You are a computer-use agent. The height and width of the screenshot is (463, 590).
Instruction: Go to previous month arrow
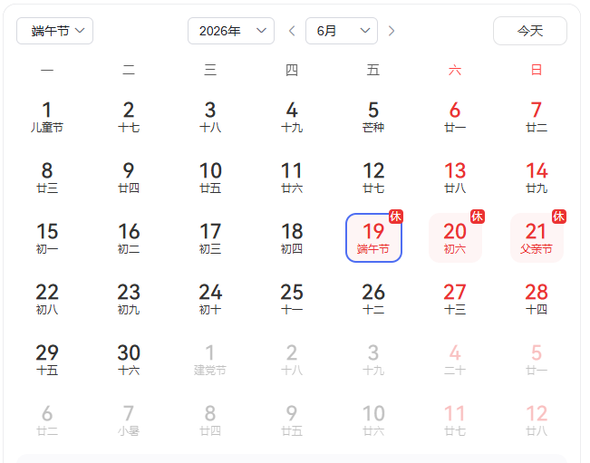coord(292,31)
